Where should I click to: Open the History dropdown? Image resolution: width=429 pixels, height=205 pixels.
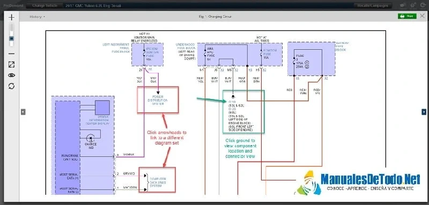click(x=37, y=17)
